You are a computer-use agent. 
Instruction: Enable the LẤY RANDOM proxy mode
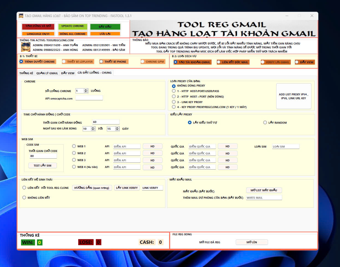pos(265,123)
